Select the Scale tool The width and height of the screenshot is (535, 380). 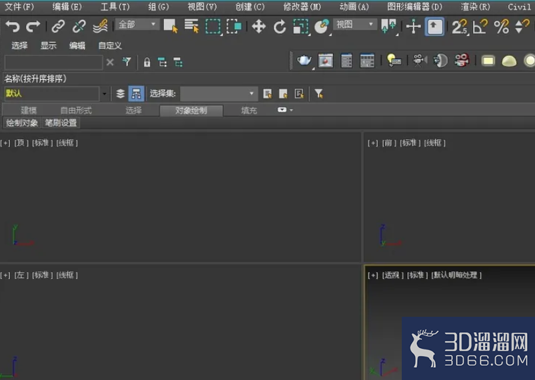(x=300, y=26)
